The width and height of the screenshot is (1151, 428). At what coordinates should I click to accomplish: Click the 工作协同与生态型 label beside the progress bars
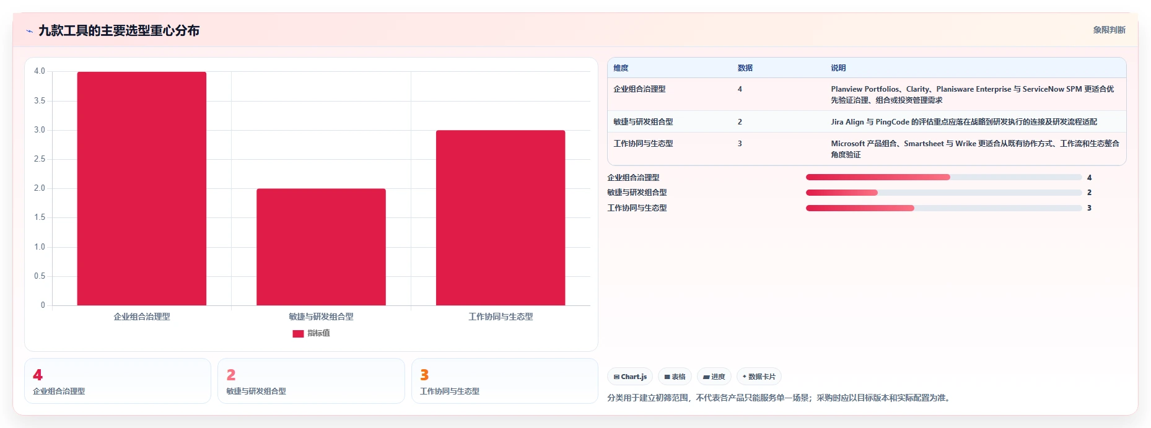coord(637,208)
